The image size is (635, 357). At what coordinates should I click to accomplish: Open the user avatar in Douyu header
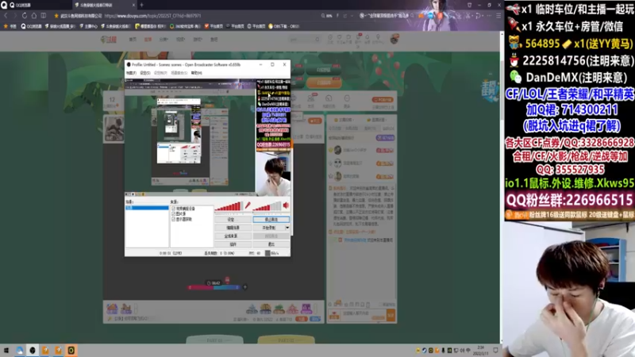pyautogui.click(x=394, y=39)
